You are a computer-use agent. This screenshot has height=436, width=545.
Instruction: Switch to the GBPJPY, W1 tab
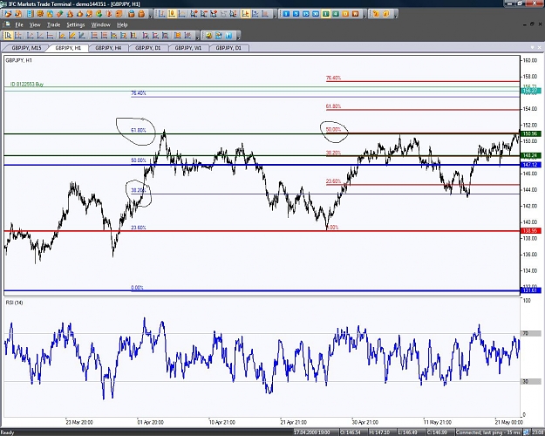[188, 48]
